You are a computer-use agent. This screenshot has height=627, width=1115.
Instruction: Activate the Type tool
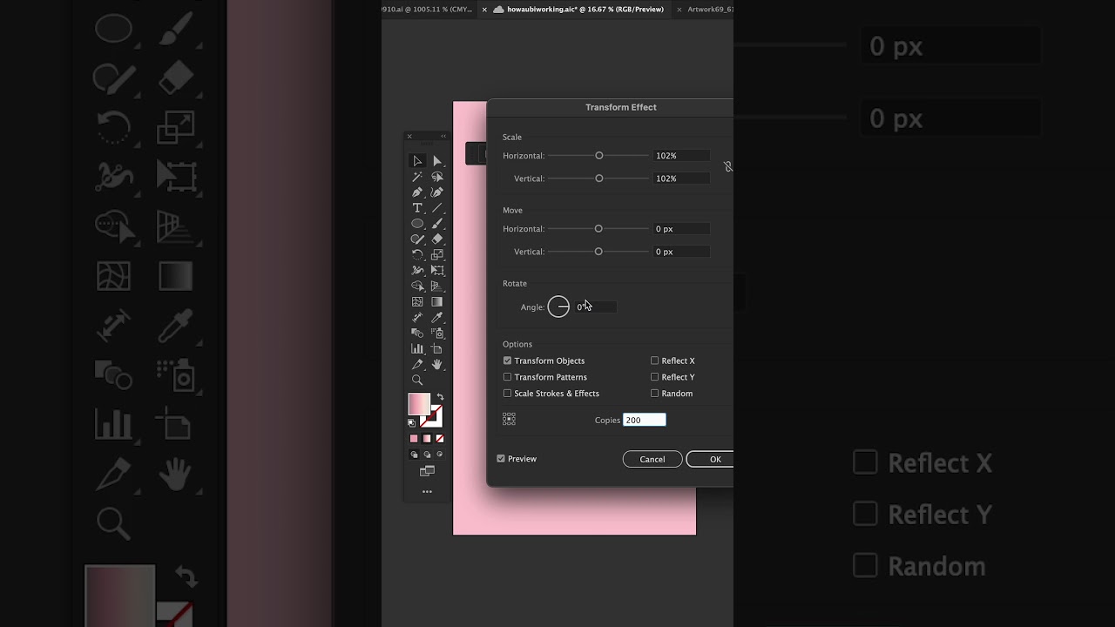417,208
